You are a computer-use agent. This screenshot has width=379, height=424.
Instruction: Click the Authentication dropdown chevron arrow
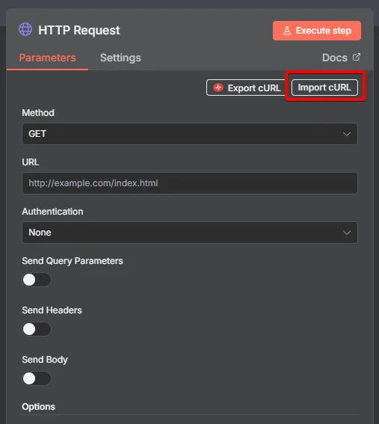click(347, 233)
